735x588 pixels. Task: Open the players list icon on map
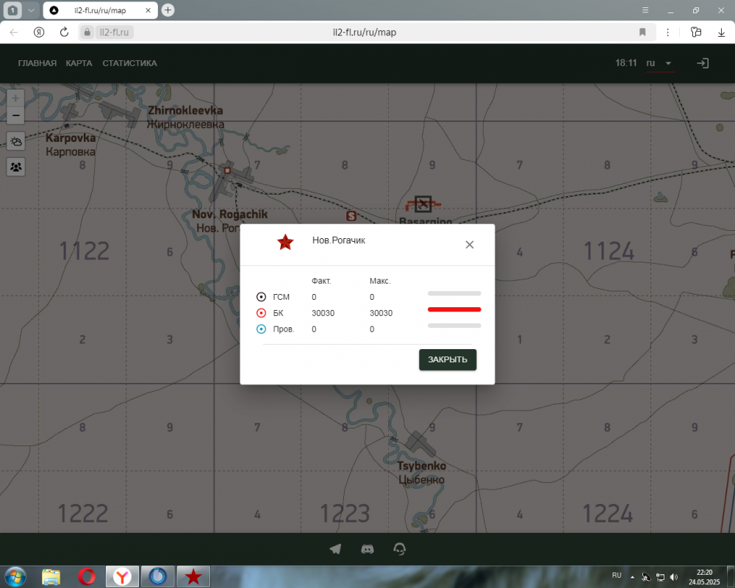[15, 167]
